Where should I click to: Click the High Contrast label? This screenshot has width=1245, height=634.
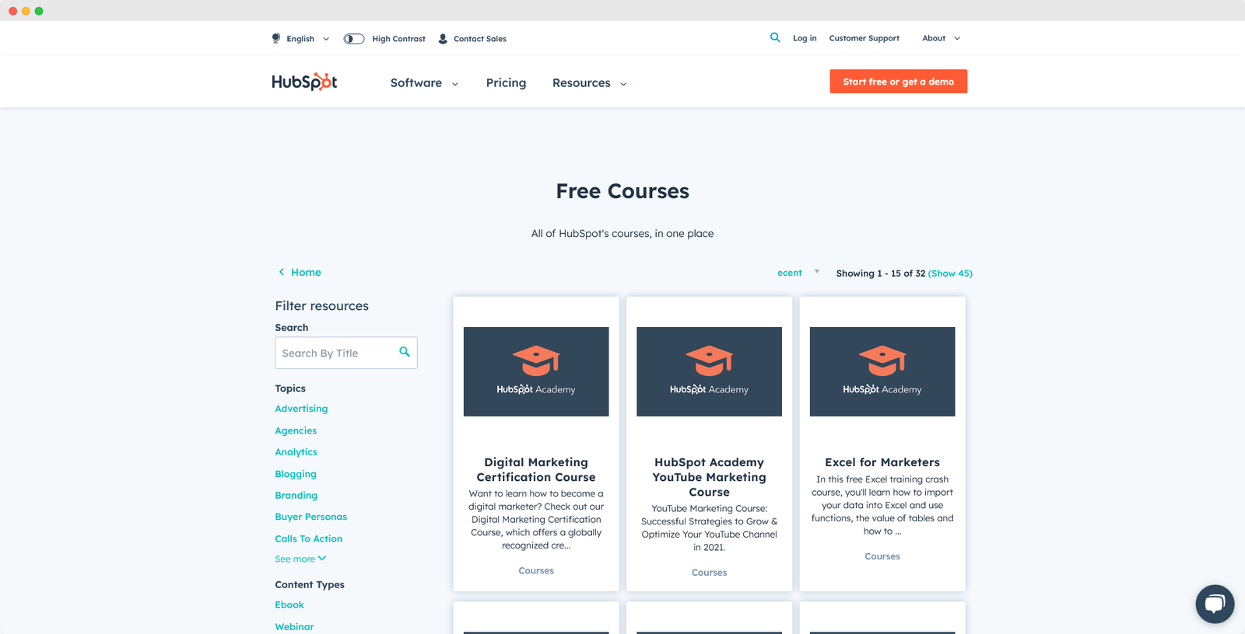pyautogui.click(x=398, y=39)
